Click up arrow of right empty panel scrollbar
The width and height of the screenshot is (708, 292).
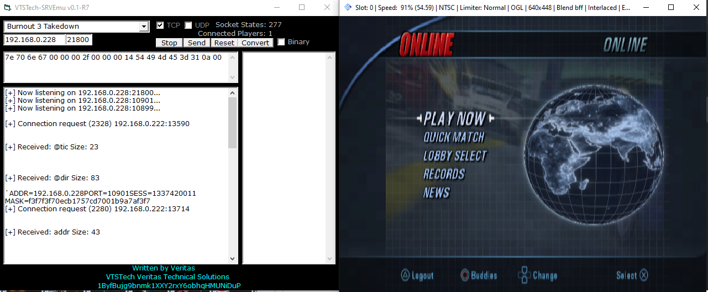331,58
